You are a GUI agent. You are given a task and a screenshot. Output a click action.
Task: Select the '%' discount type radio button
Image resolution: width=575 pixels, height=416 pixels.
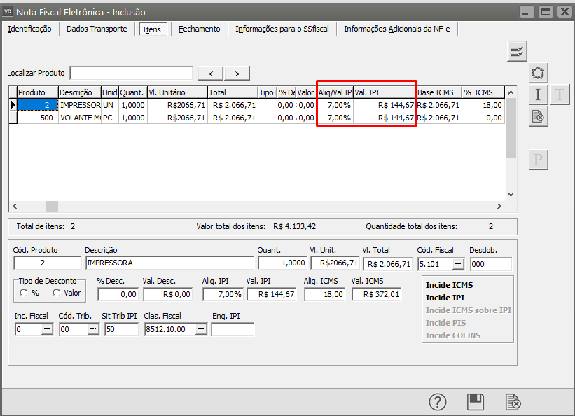[25, 293]
